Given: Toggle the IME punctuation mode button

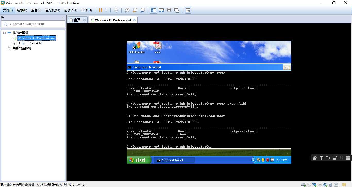Looking at the screenshot, I should [x=328, y=158].
